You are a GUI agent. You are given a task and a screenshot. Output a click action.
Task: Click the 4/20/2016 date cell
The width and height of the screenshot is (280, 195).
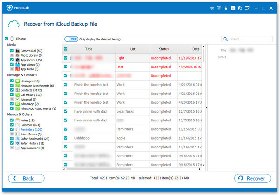click(x=189, y=102)
